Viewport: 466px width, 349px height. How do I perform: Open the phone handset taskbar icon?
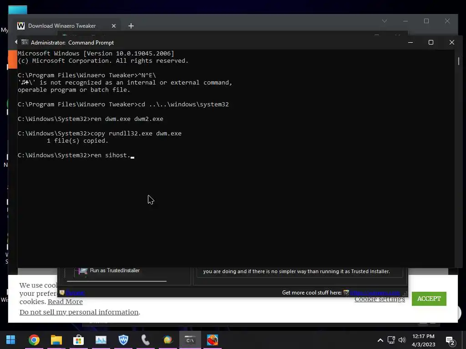point(146,340)
